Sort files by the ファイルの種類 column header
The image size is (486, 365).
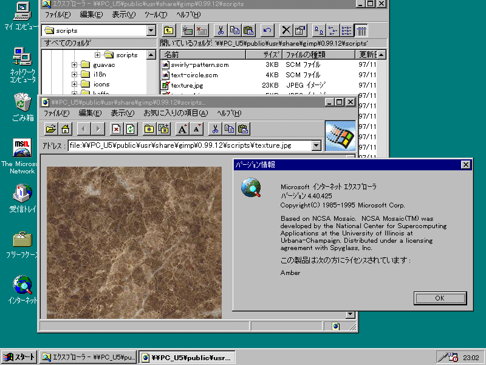pos(318,55)
